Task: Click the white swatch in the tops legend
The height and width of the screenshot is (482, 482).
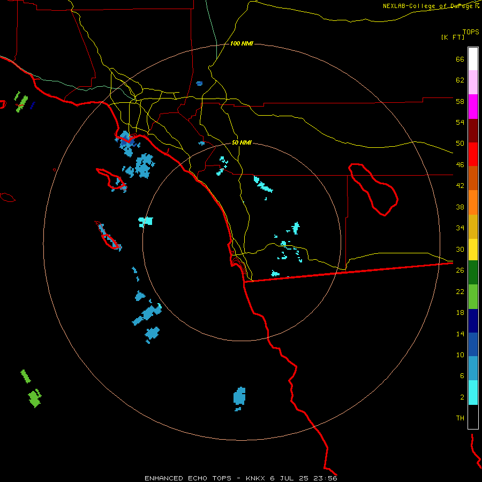Action: [473, 59]
